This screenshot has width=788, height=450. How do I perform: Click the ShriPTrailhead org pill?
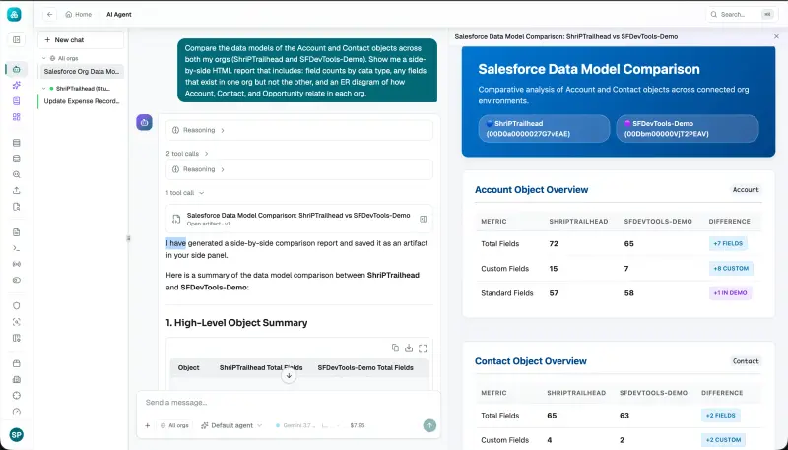pyautogui.click(x=544, y=129)
